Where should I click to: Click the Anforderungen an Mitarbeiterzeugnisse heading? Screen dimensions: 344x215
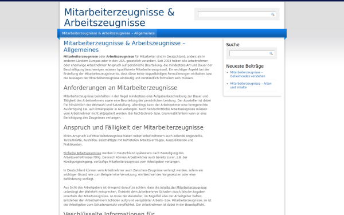(120, 88)
